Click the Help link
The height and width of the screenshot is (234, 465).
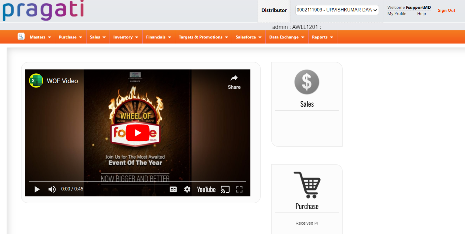(421, 14)
